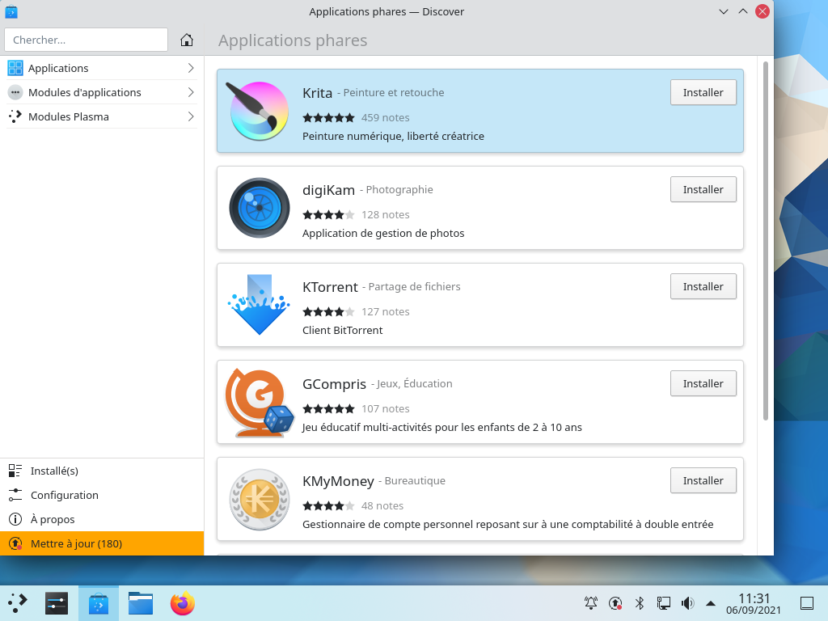Install Krita

pyautogui.click(x=703, y=92)
